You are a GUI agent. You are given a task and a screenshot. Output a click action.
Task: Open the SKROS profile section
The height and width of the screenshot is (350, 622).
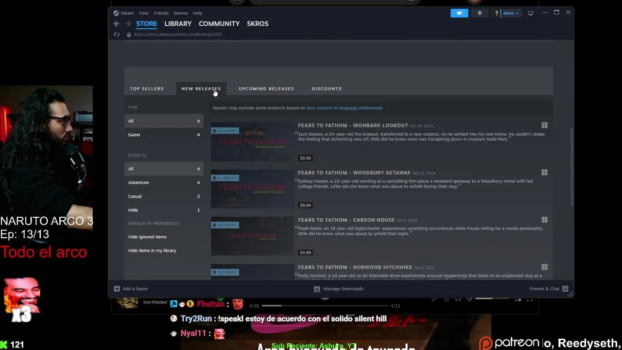258,23
